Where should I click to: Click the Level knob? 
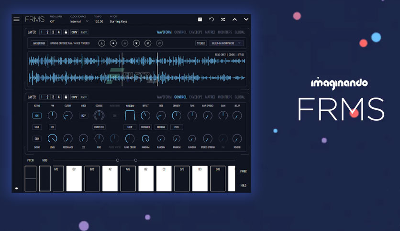coord(52,138)
